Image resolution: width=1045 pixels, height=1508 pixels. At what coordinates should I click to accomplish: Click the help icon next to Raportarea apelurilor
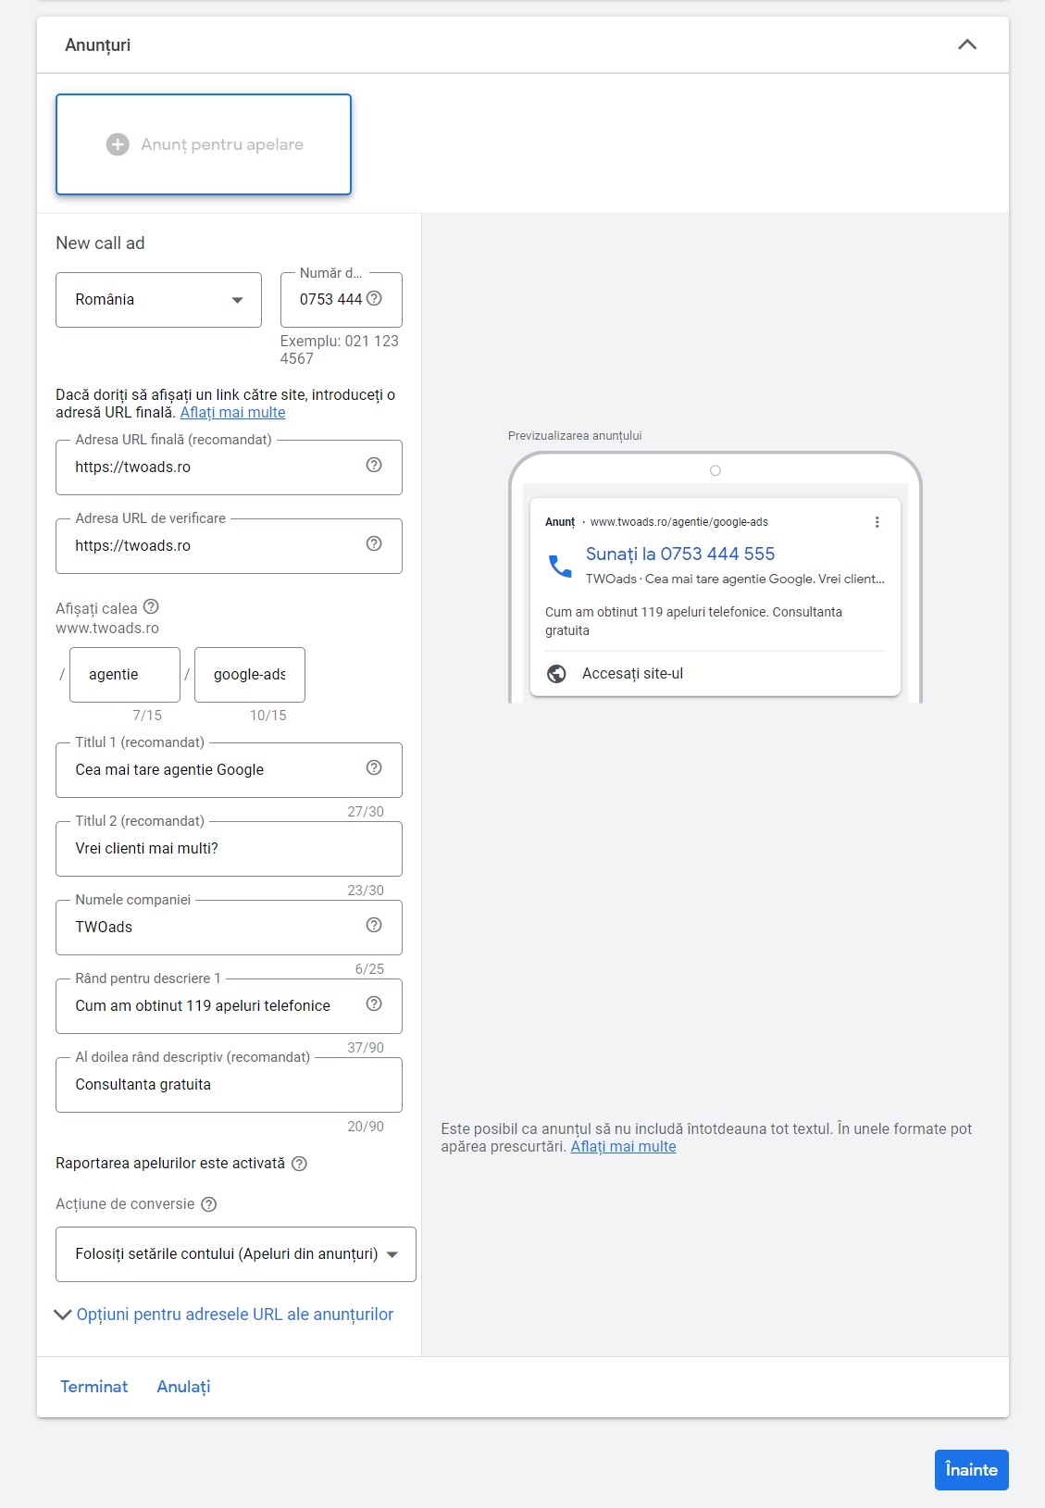(299, 1164)
